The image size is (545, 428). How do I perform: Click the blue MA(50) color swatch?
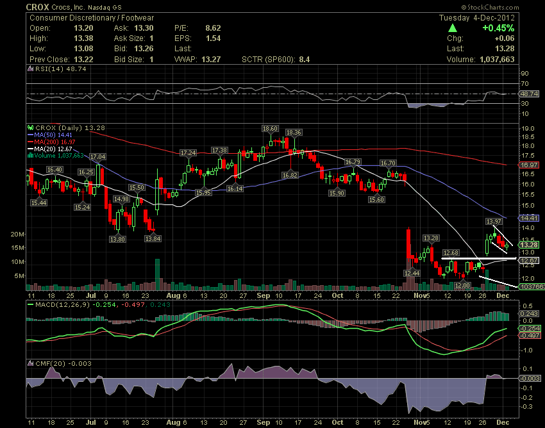29,135
